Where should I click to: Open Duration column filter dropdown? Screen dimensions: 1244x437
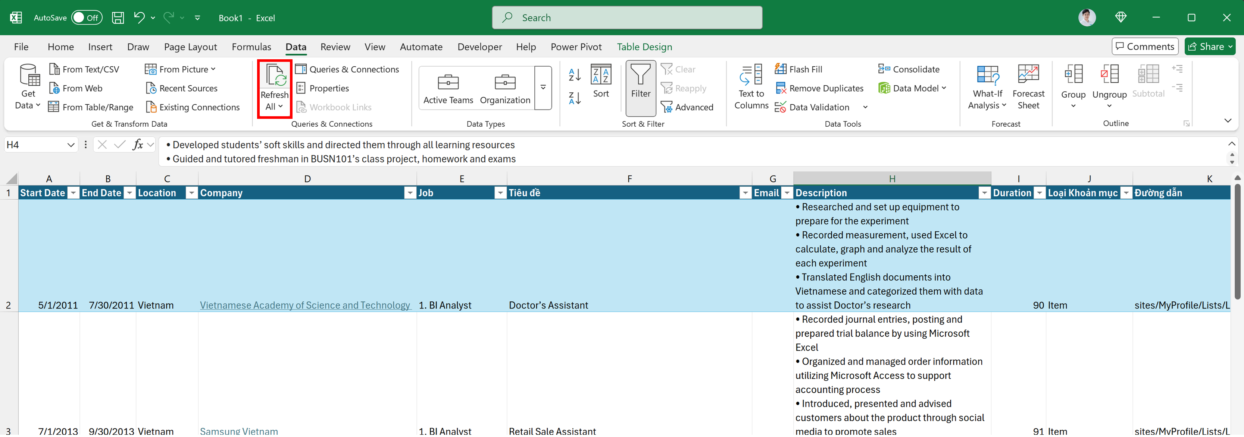(x=1039, y=193)
